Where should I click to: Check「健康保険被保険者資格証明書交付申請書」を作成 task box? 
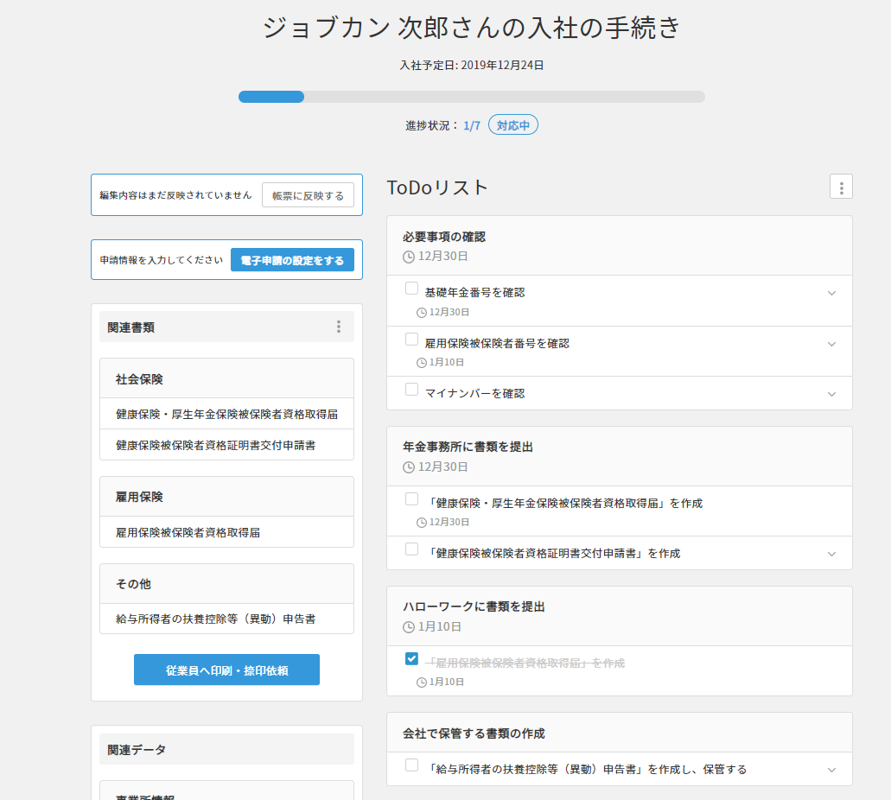tap(411, 549)
